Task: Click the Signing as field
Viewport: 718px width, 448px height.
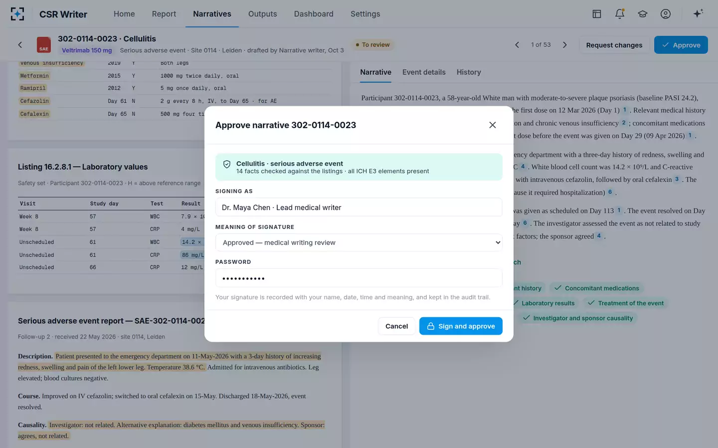Action: pos(359,208)
